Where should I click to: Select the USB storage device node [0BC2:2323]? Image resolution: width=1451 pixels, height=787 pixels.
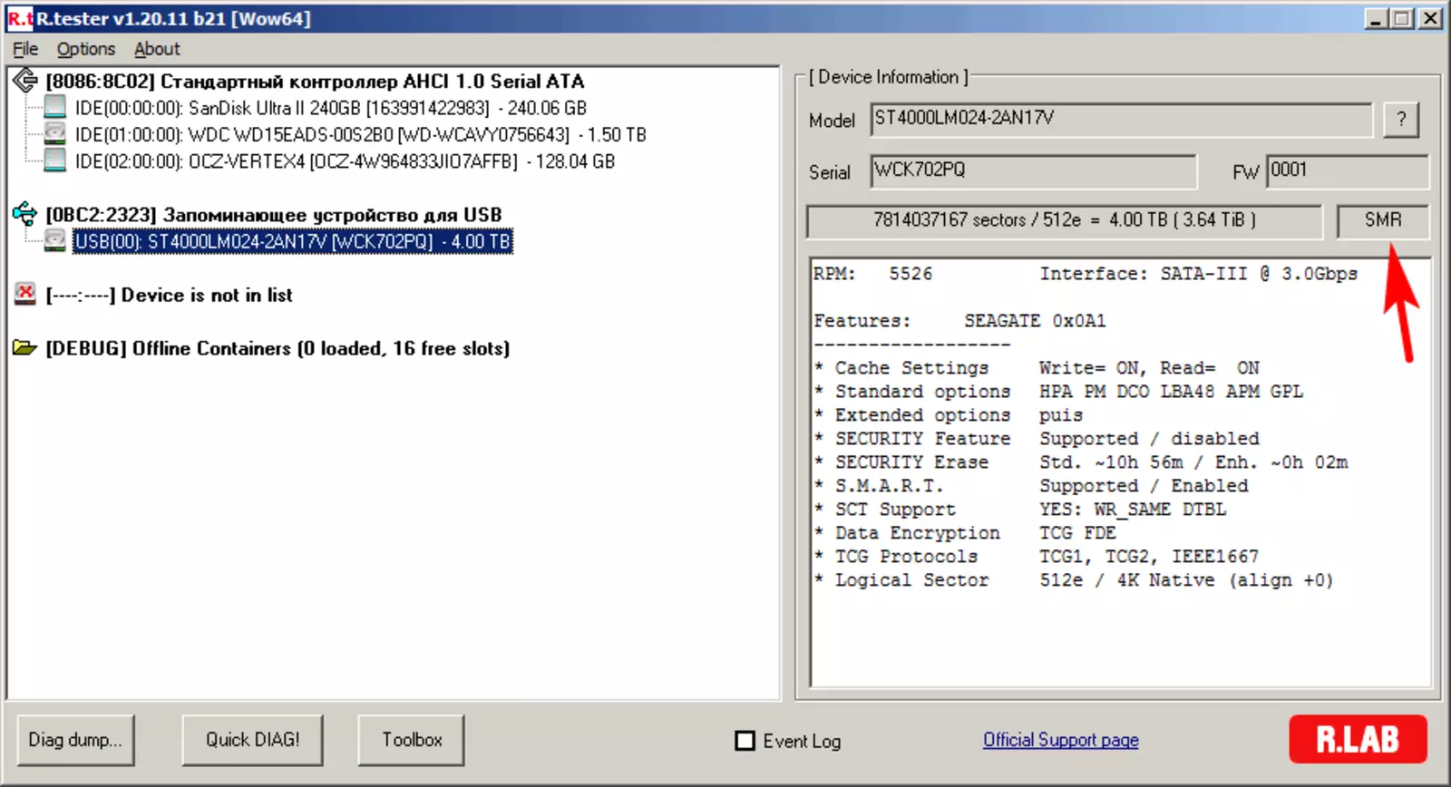(x=273, y=215)
